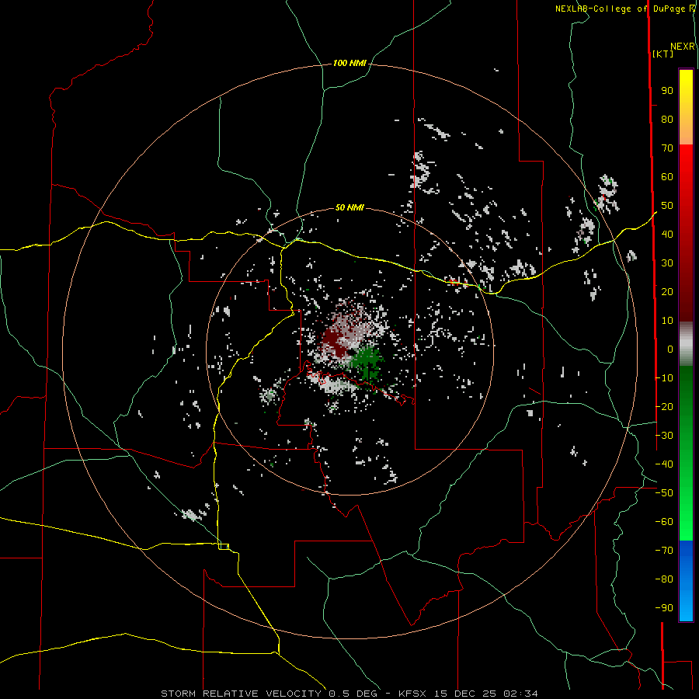Click the 70 value on velocity scale
Image resolution: width=699 pixels, height=699 pixels.
667,148
